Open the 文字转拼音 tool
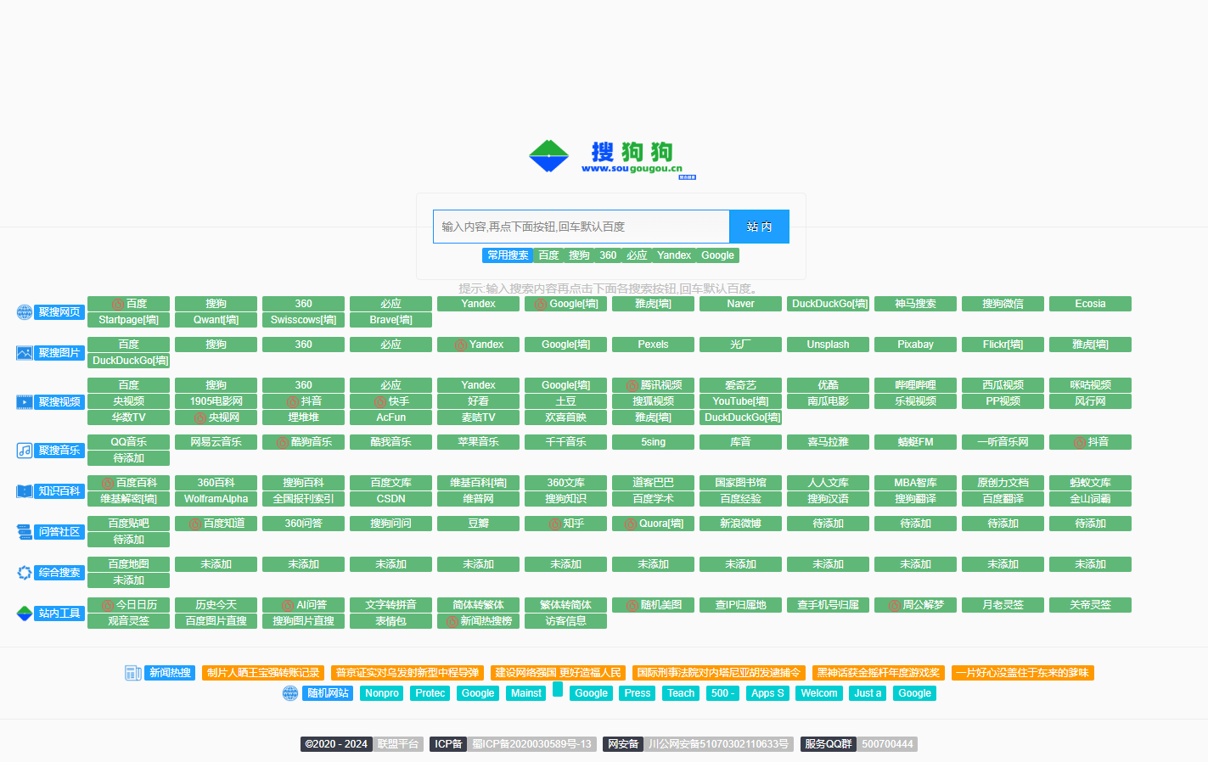Viewport: 1208px width, 762px height. (x=390, y=605)
